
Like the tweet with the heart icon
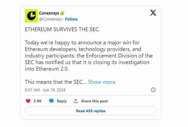click(x=28, y=101)
